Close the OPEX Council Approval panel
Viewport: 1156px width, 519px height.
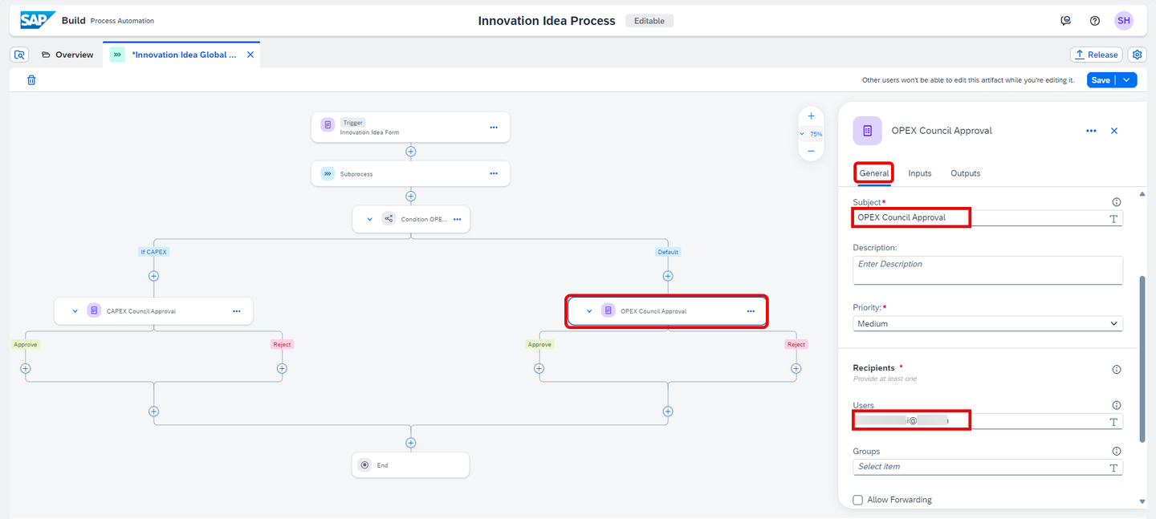1114,131
